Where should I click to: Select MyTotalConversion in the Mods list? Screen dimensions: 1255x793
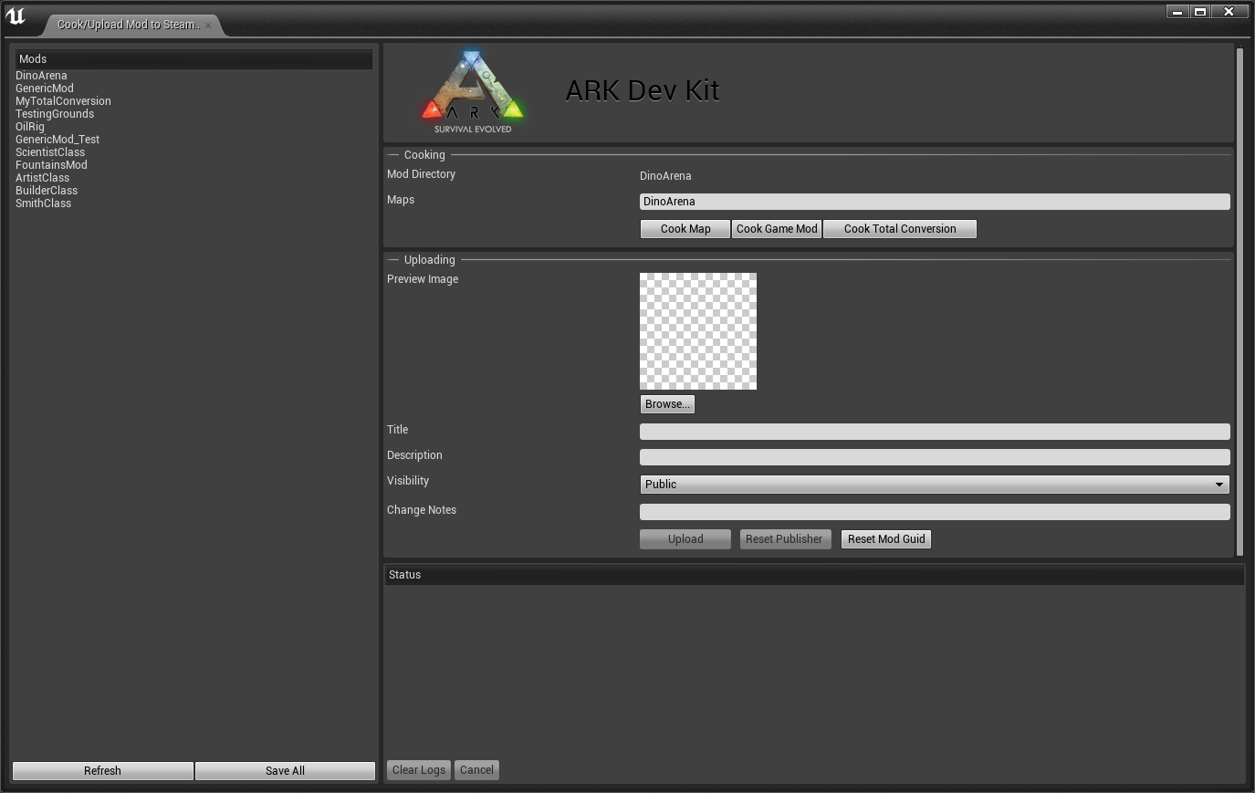(63, 101)
